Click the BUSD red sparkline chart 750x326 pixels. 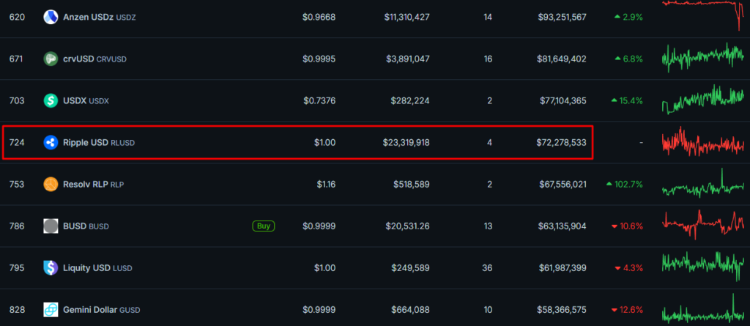[703, 224]
